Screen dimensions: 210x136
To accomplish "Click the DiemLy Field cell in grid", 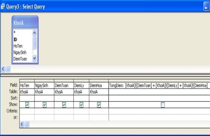I will (81, 85).
